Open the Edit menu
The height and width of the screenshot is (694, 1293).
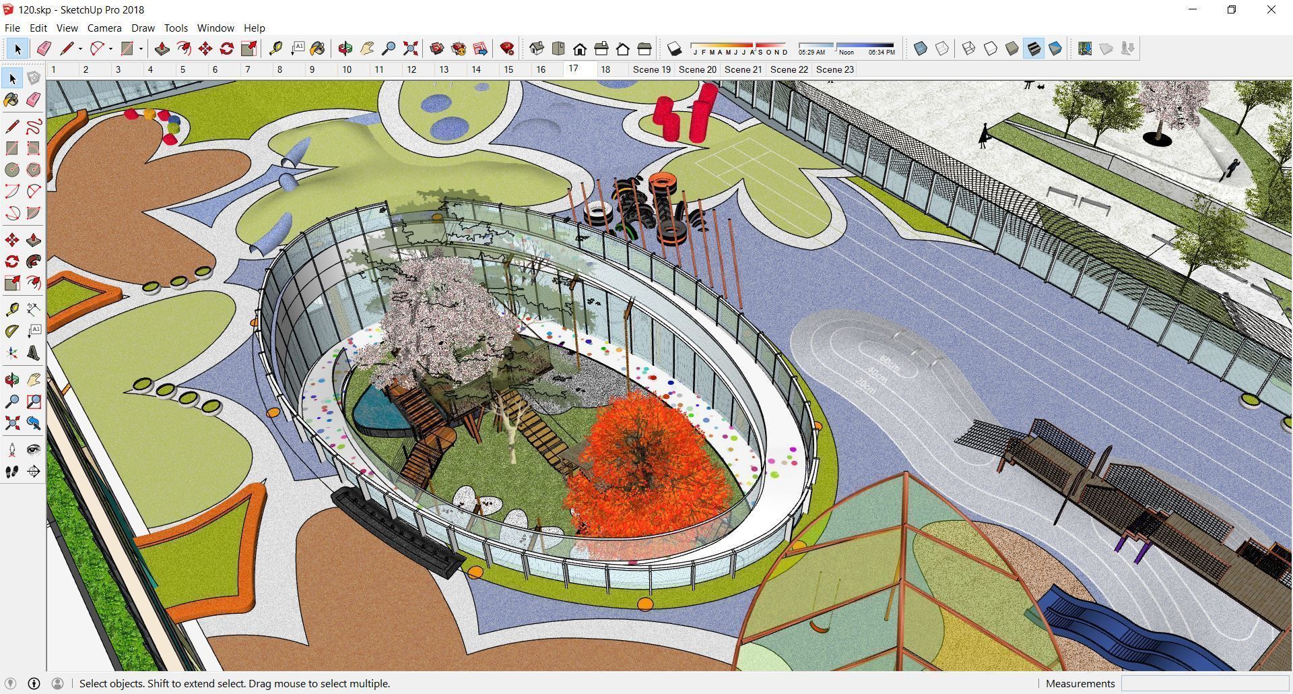pyautogui.click(x=38, y=28)
